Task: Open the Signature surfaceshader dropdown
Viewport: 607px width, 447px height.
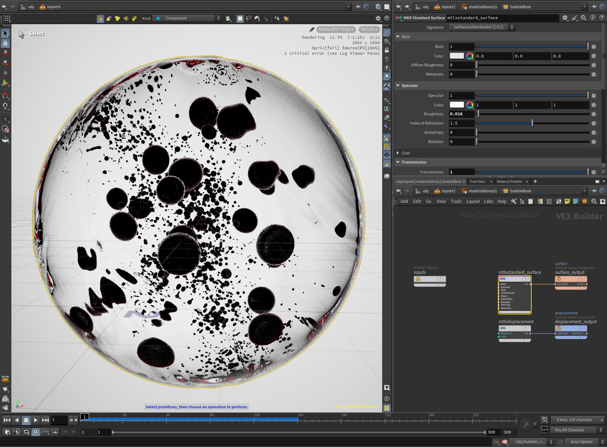Action: (x=482, y=27)
